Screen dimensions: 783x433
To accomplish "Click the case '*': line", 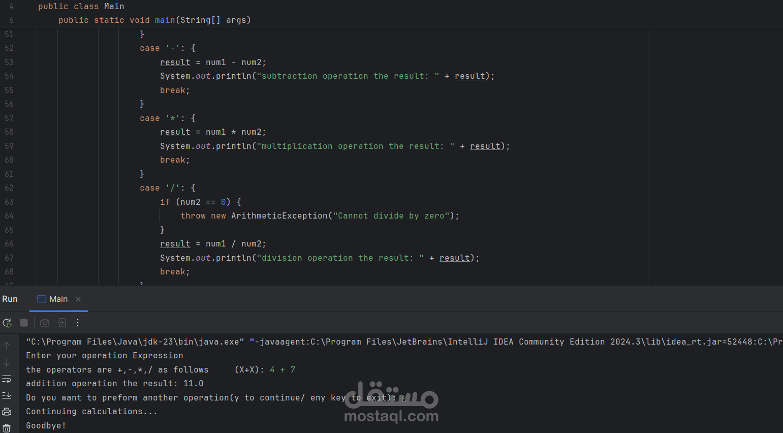I will click(x=168, y=118).
